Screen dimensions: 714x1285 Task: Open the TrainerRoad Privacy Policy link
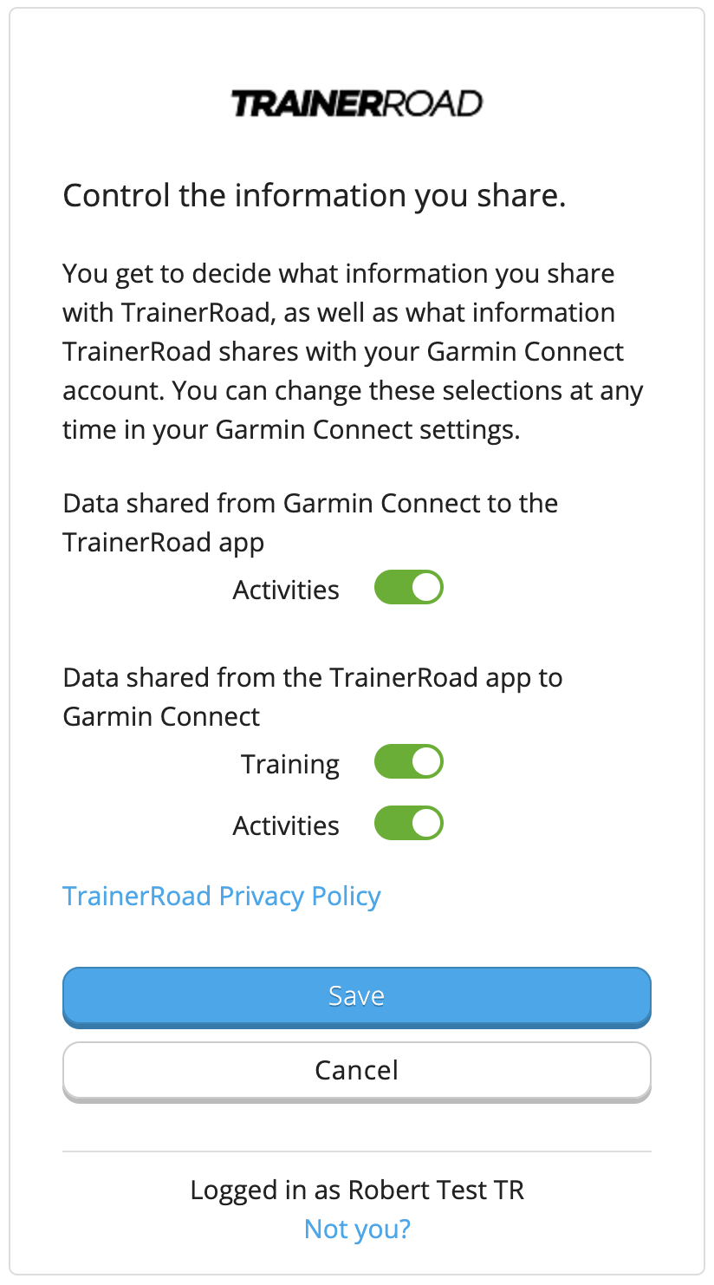(222, 896)
